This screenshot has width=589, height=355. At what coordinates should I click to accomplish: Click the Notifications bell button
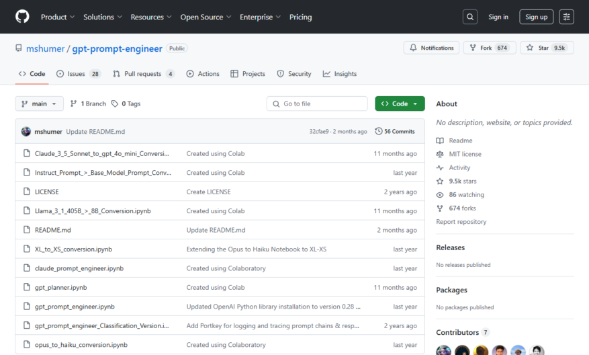431,48
